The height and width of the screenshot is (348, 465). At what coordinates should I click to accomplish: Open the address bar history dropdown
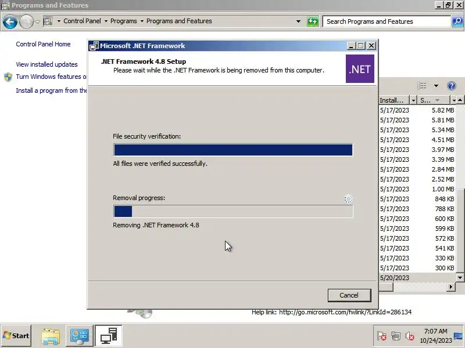(298, 21)
